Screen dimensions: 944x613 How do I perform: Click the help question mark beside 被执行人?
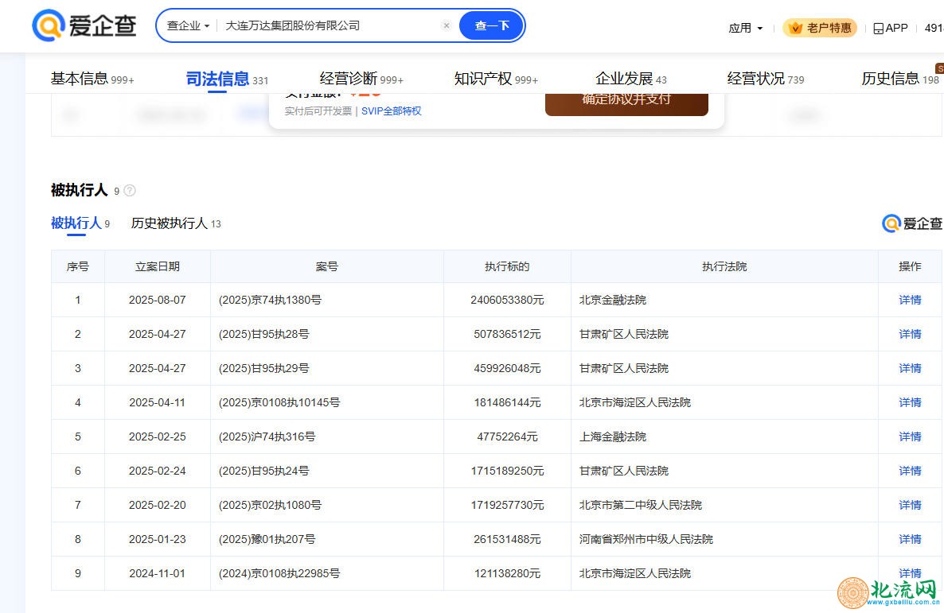pyautogui.click(x=130, y=191)
